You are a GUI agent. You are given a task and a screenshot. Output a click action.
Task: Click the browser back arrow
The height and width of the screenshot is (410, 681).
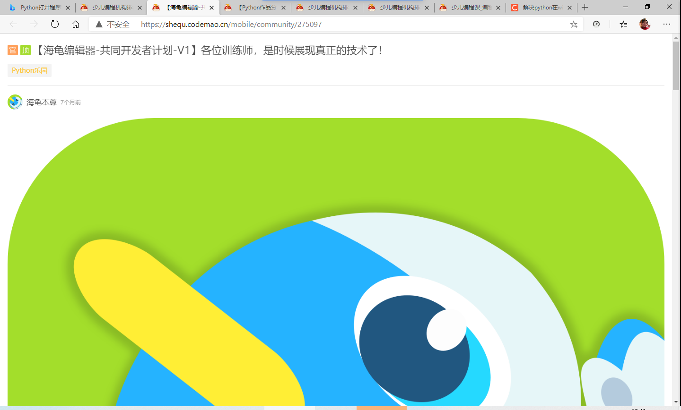tap(13, 24)
